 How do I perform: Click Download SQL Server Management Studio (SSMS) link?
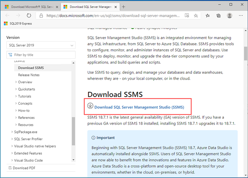click(139, 107)
